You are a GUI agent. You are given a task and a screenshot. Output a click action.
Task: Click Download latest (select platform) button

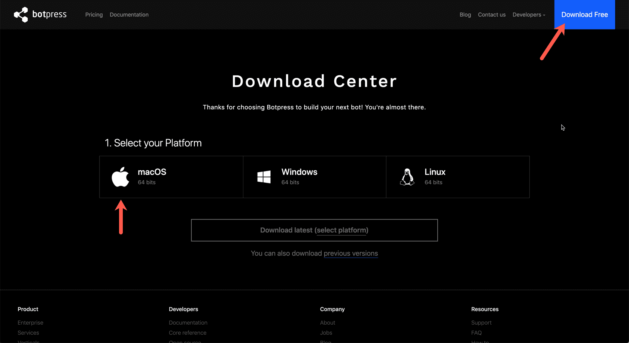coord(314,230)
